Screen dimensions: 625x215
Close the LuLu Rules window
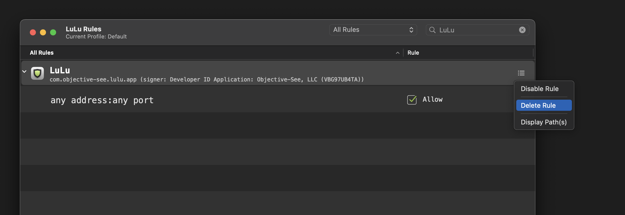tap(33, 32)
